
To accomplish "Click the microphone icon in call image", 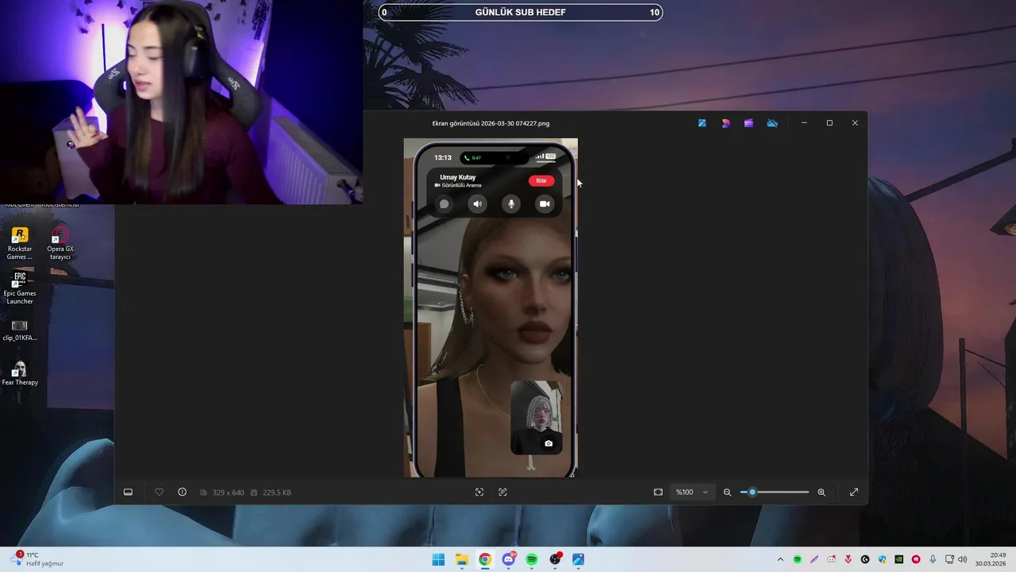I will coord(511,204).
